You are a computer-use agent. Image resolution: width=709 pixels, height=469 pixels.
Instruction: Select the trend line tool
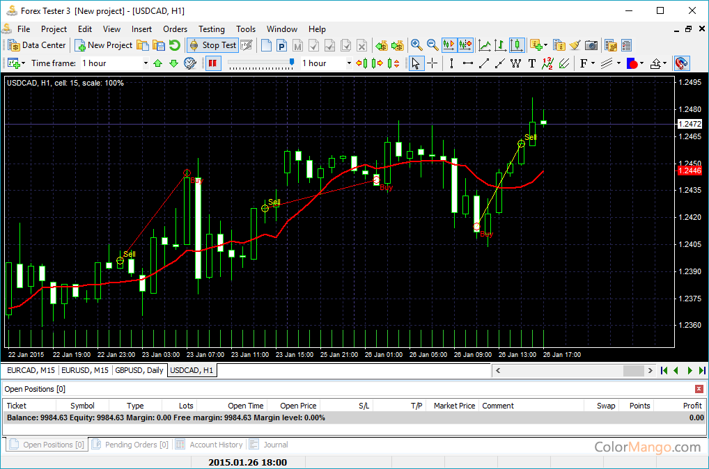[x=484, y=63]
